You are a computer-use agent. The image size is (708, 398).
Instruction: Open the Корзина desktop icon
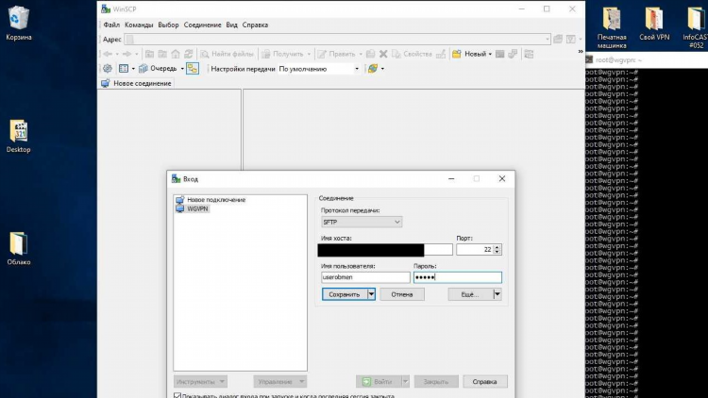19,23
